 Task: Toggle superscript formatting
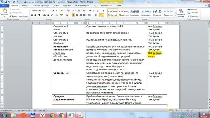[52, 15]
